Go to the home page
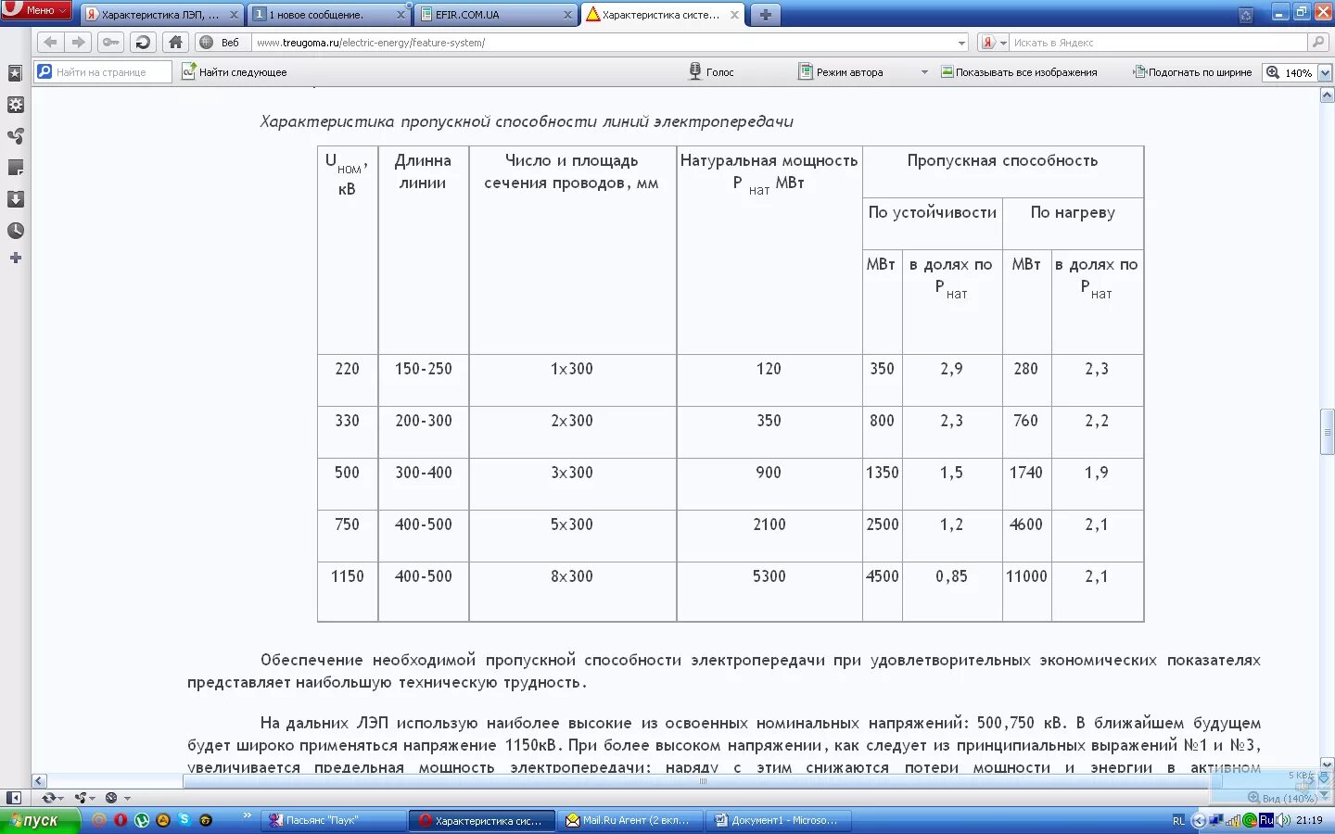Viewport: 1335px width, 834px height. coord(175,42)
